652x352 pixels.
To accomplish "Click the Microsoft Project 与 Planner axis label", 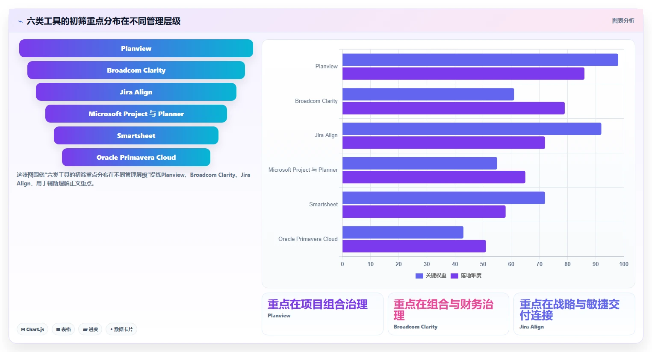I will click(x=303, y=170).
